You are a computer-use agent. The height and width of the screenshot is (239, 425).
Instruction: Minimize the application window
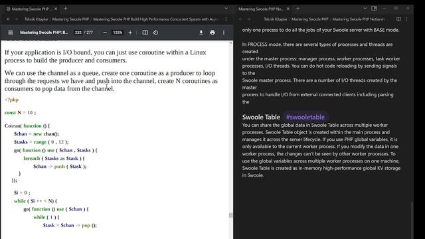(x=384, y=9)
